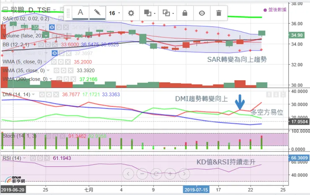Move chart right with the > button

[184, 174]
